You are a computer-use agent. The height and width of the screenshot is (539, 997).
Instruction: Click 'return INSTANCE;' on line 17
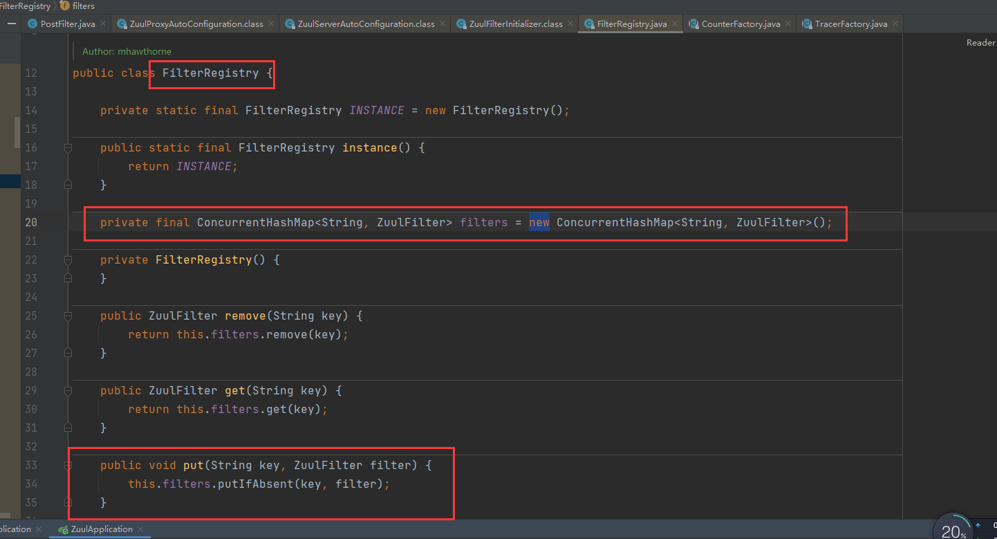[183, 167]
